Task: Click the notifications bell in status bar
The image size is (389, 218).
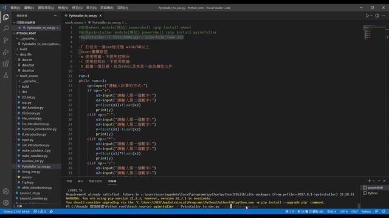Action: click(x=384, y=211)
